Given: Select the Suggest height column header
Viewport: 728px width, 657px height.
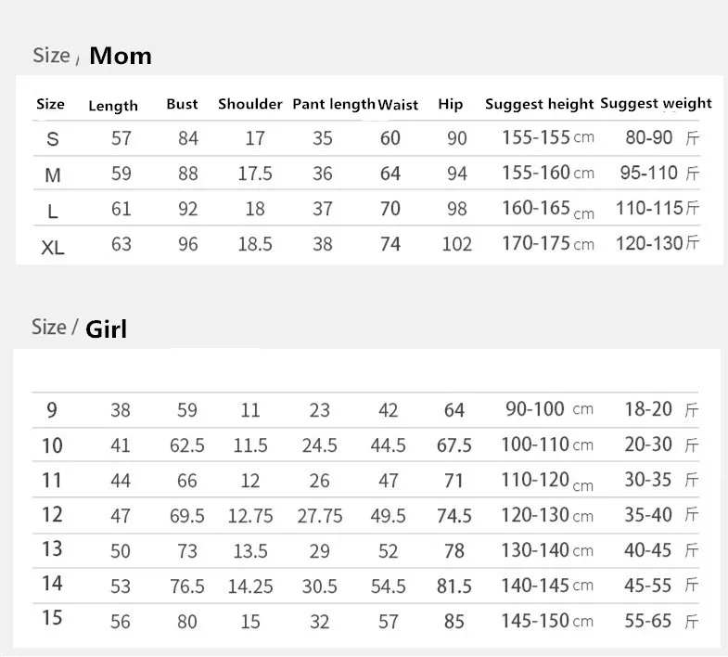Looking at the screenshot, I should click(539, 105).
